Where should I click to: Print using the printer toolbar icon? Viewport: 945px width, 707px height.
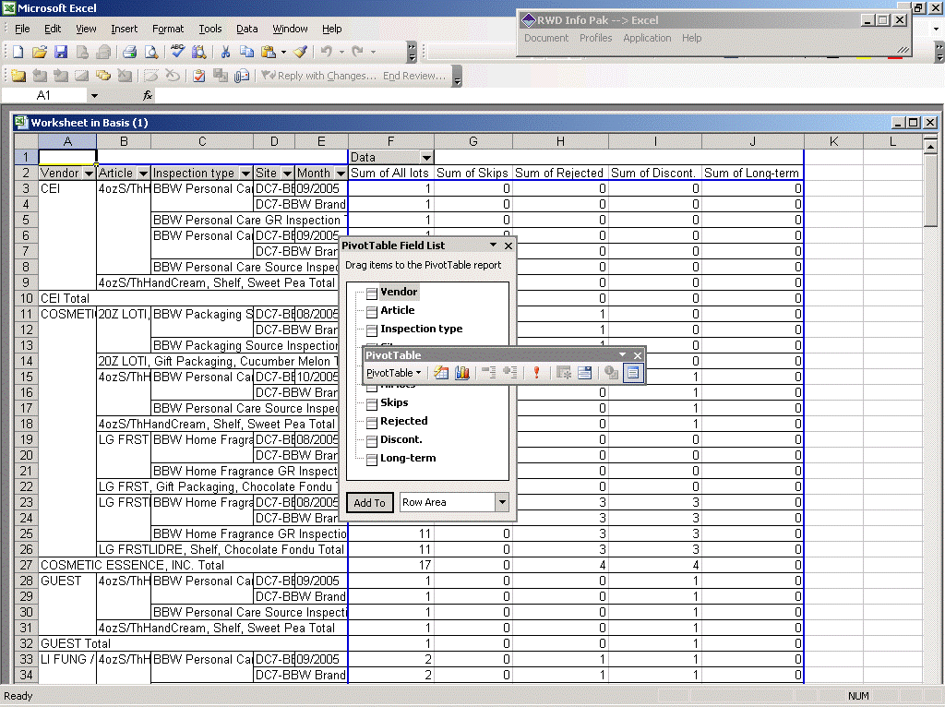pyautogui.click(x=129, y=52)
